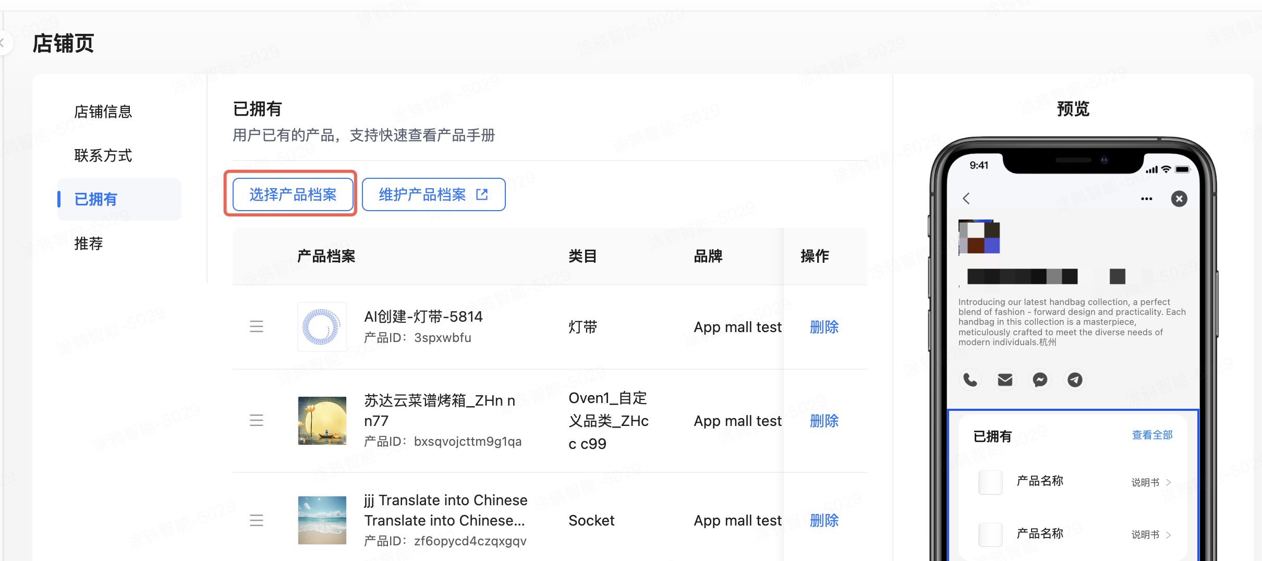This screenshot has width=1262, height=561.
Task: Click product ID text 3spxwbfu
Action: click(x=443, y=338)
